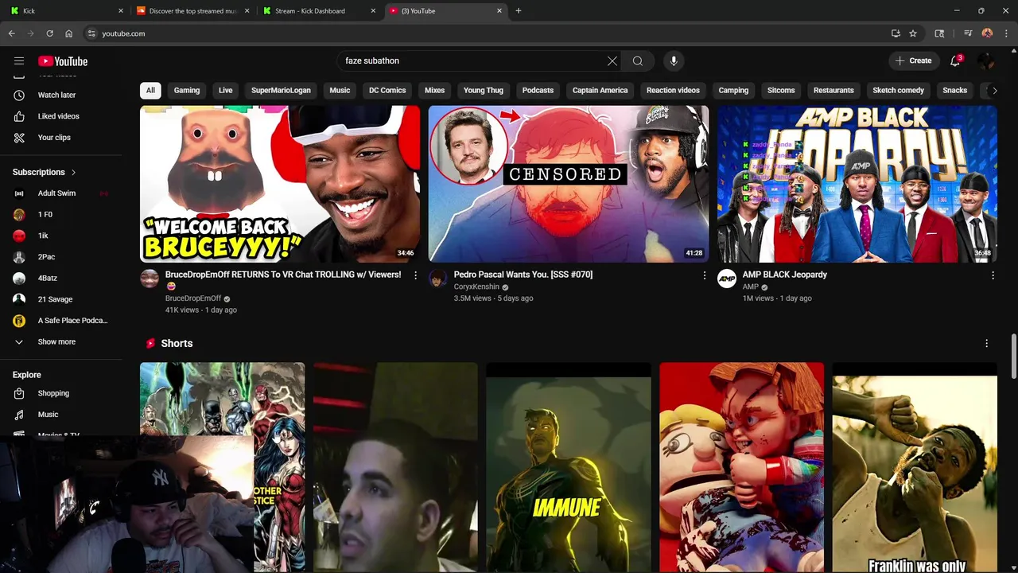
Task: Visit the CoryxKenshin channel link
Action: (x=476, y=286)
